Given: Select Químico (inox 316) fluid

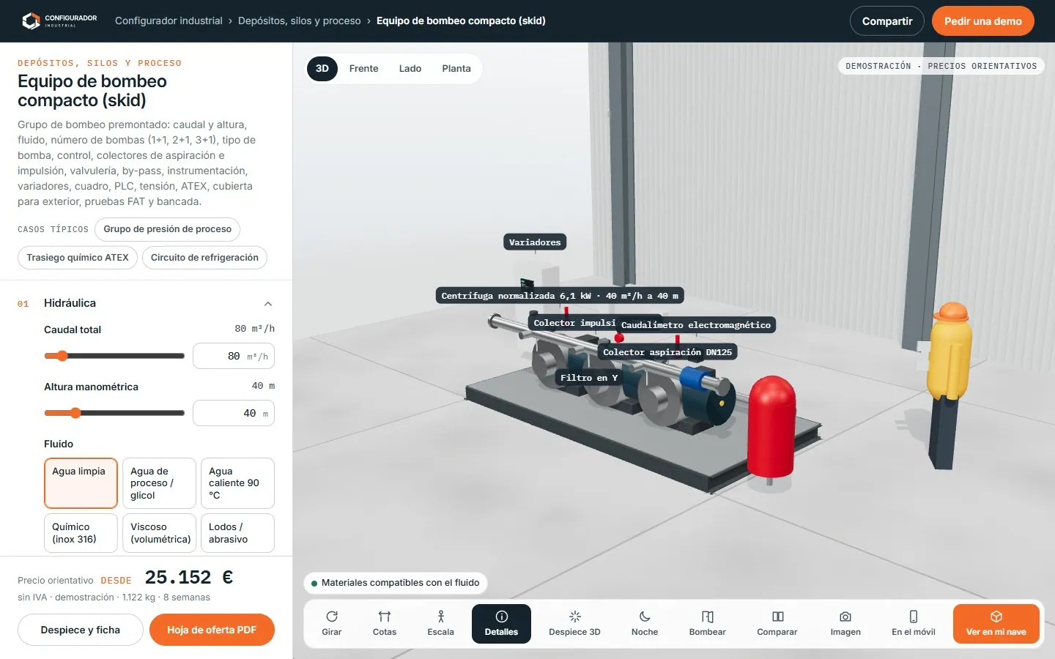Looking at the screenshot, I should click(81, 533).
